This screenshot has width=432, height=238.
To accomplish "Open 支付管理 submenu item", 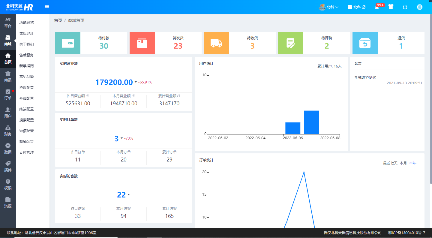I will (26, 152).
